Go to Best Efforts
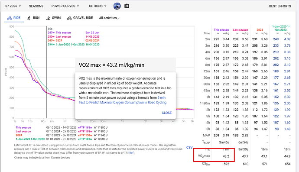 (280, 6)
